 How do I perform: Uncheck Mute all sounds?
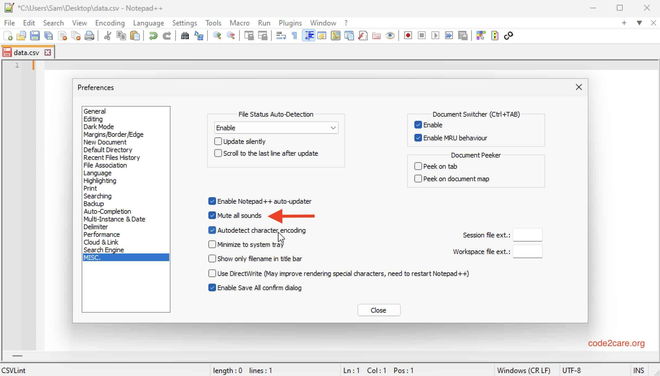pyautogui.click(x=212, y=215)
